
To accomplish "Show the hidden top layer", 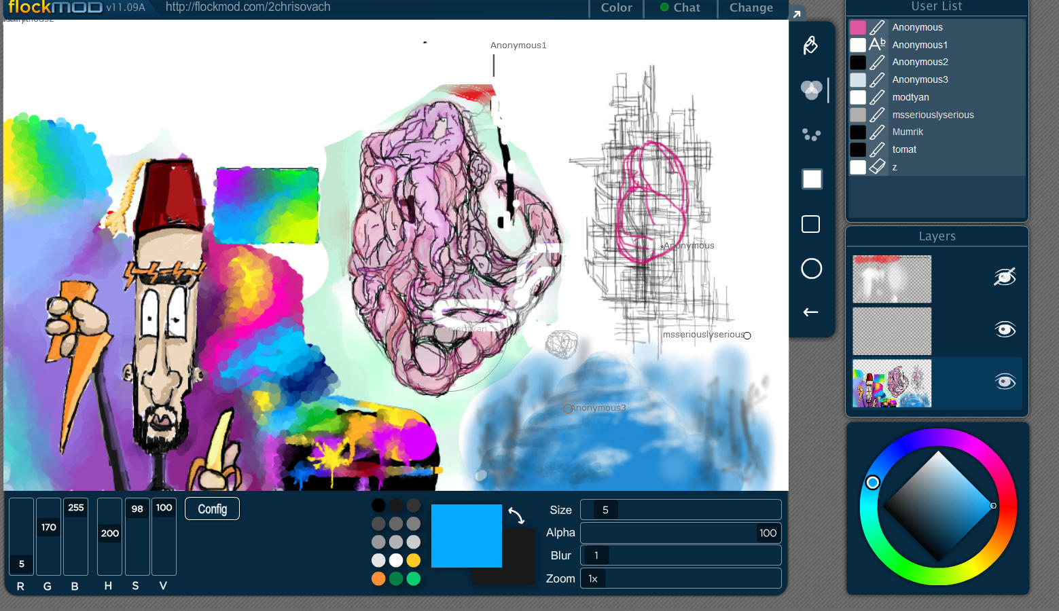I will click(x=1005, y=277).
